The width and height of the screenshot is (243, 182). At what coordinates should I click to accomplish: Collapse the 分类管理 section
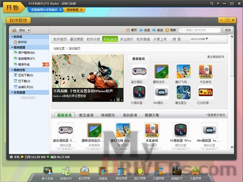12,92
